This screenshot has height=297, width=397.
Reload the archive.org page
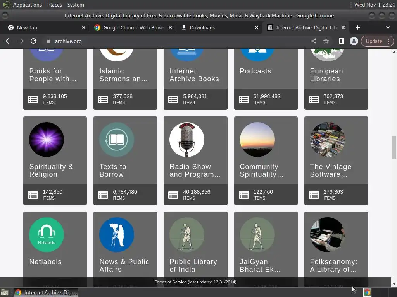[x=33, y=41]
